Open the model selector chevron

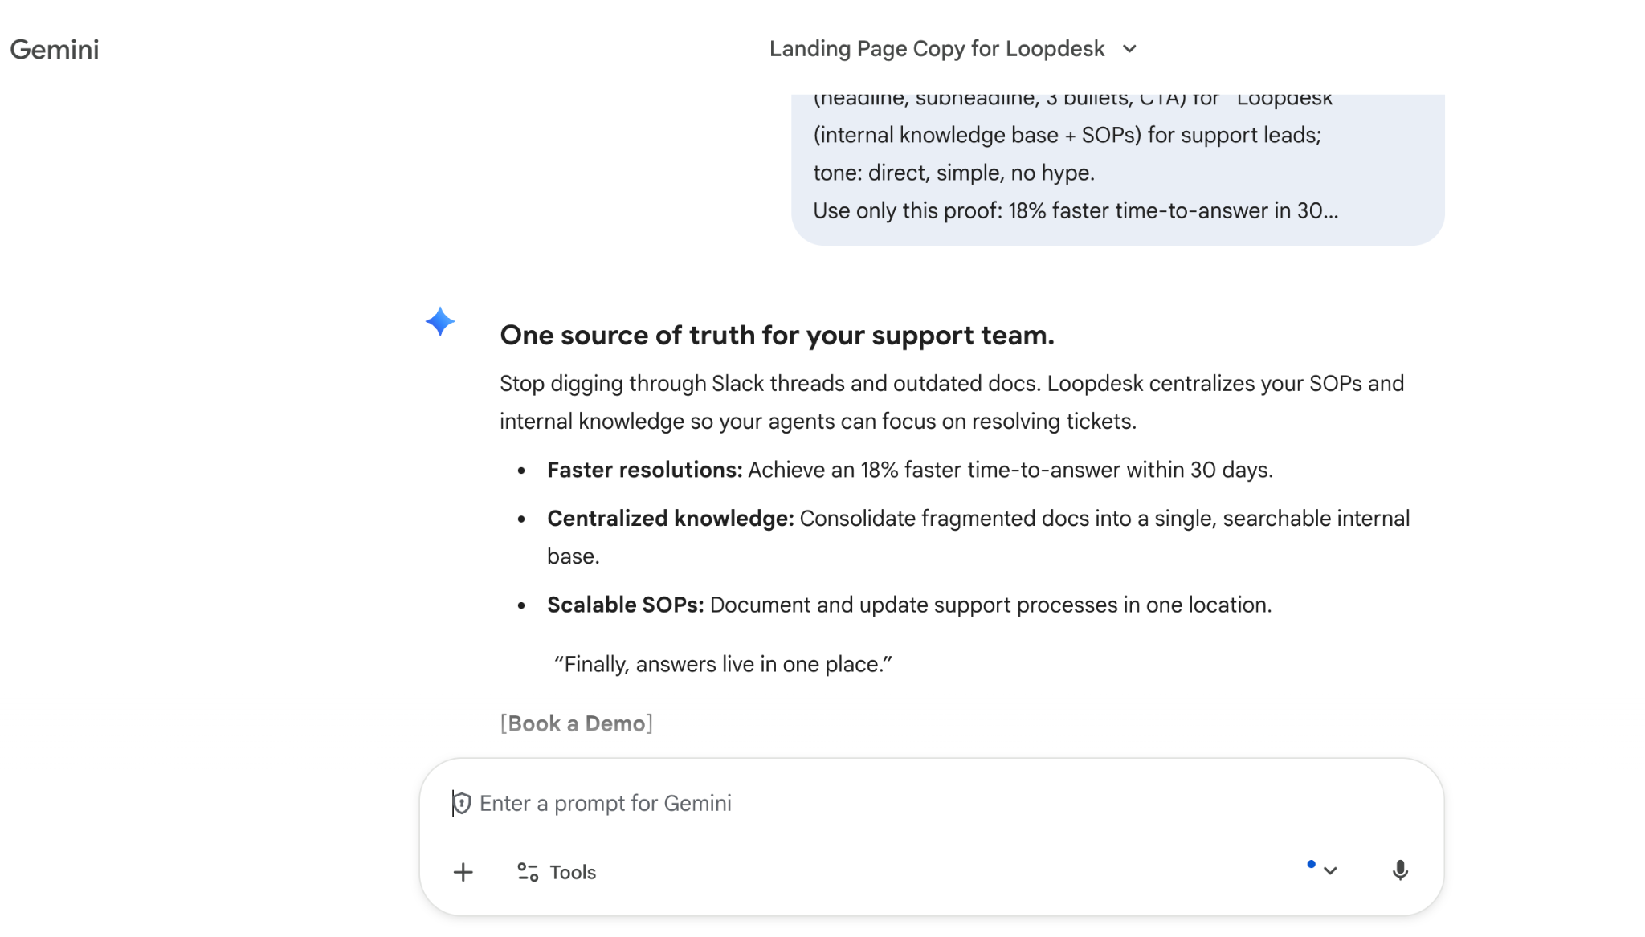coord(1330,871)
